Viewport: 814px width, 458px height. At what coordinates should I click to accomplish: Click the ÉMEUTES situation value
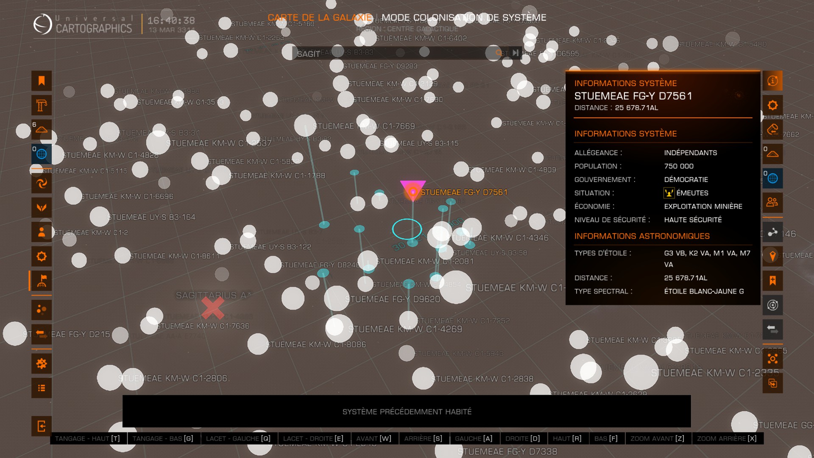[x=692, y=193]
